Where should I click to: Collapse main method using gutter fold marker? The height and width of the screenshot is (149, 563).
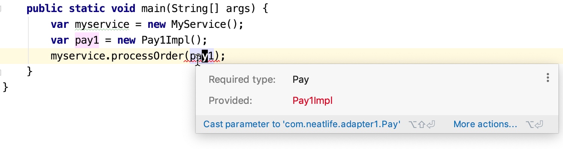tap(1, 9)
